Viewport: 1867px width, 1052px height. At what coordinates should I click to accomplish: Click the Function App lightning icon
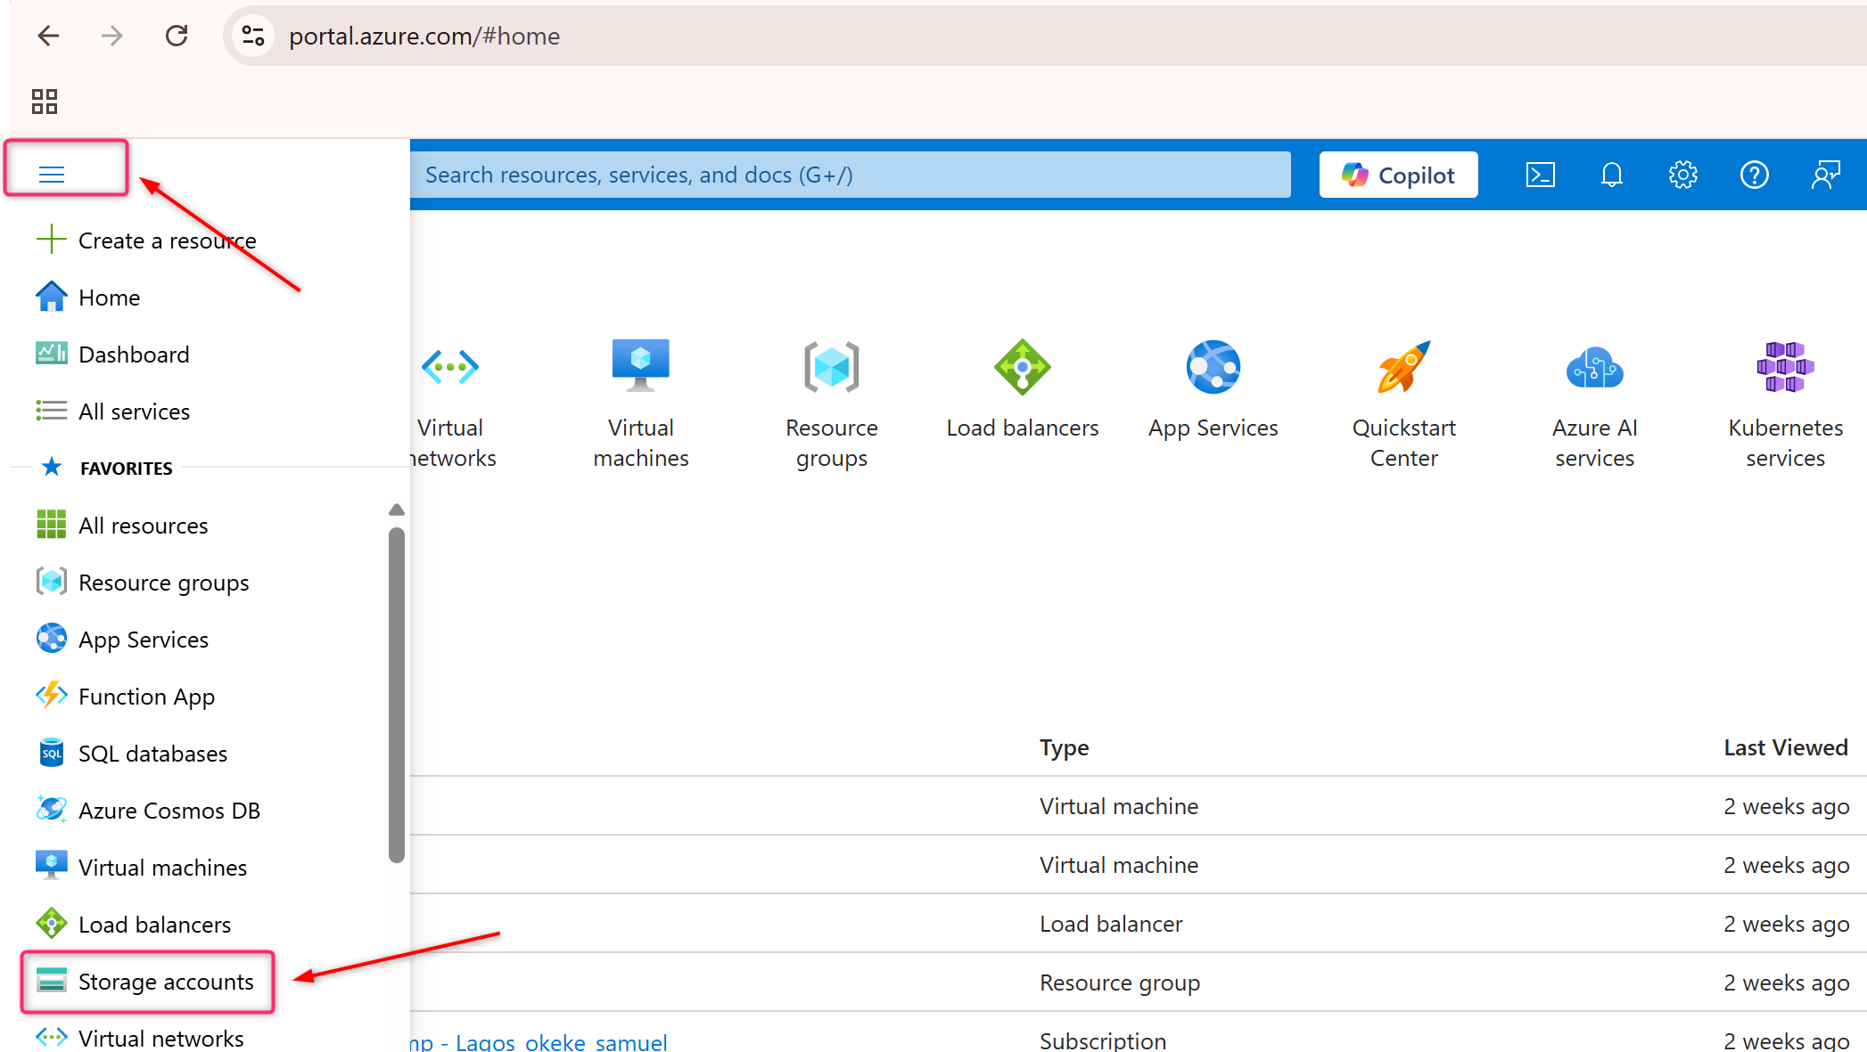click(x=52, y=696)
